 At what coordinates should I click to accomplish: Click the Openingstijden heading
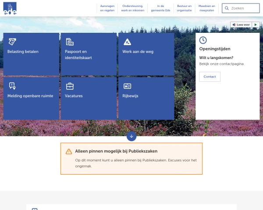point(215,49)
